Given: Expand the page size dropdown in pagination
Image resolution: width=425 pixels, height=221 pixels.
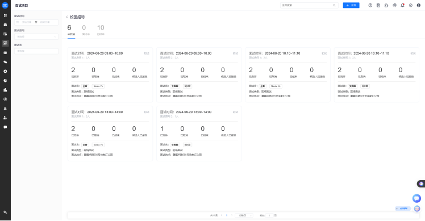Looking at the screenshot, I should tap(244, 215).
